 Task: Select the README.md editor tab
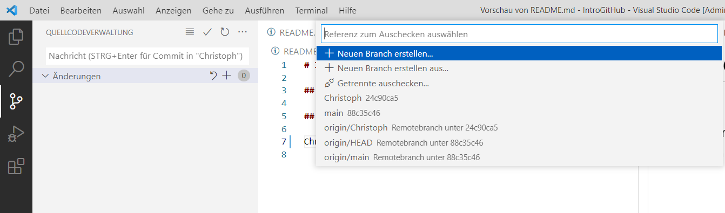292,32
